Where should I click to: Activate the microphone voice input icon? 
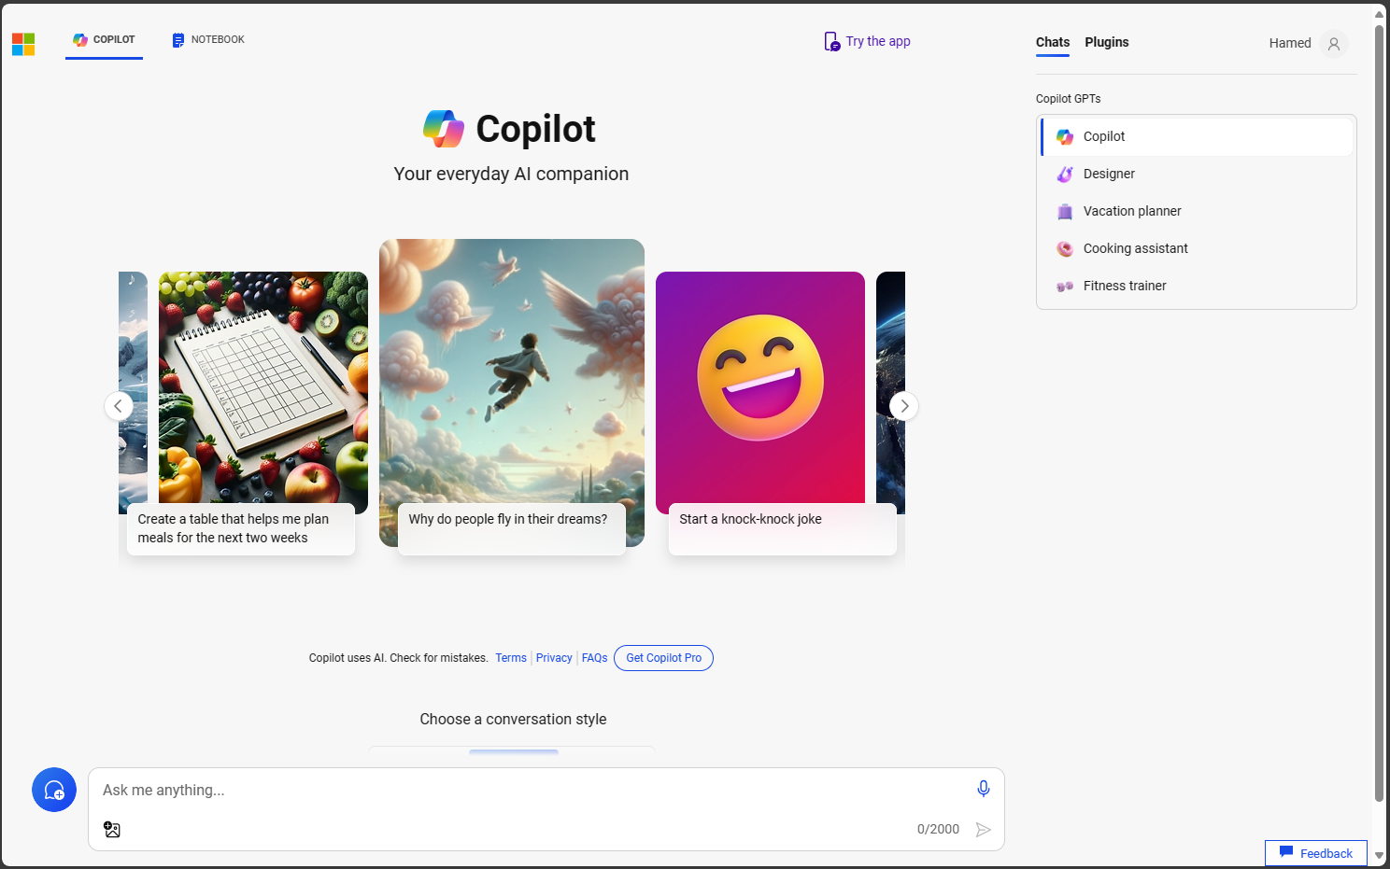pos(984,789)
